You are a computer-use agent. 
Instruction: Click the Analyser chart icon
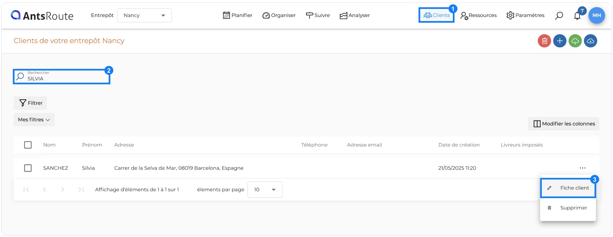[343, 16]
